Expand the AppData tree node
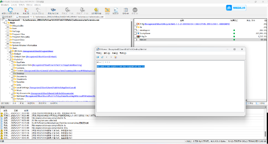The width and height of the screenshot is (268, 144). click(9, 62)
